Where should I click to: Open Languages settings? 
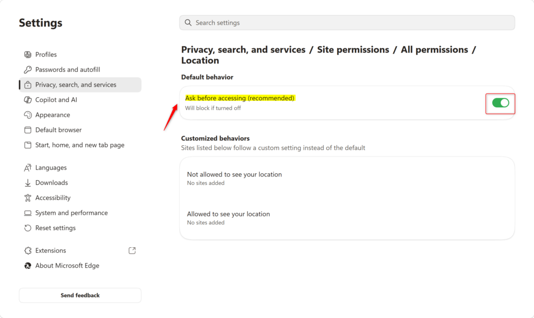click(x=80, y=168)
